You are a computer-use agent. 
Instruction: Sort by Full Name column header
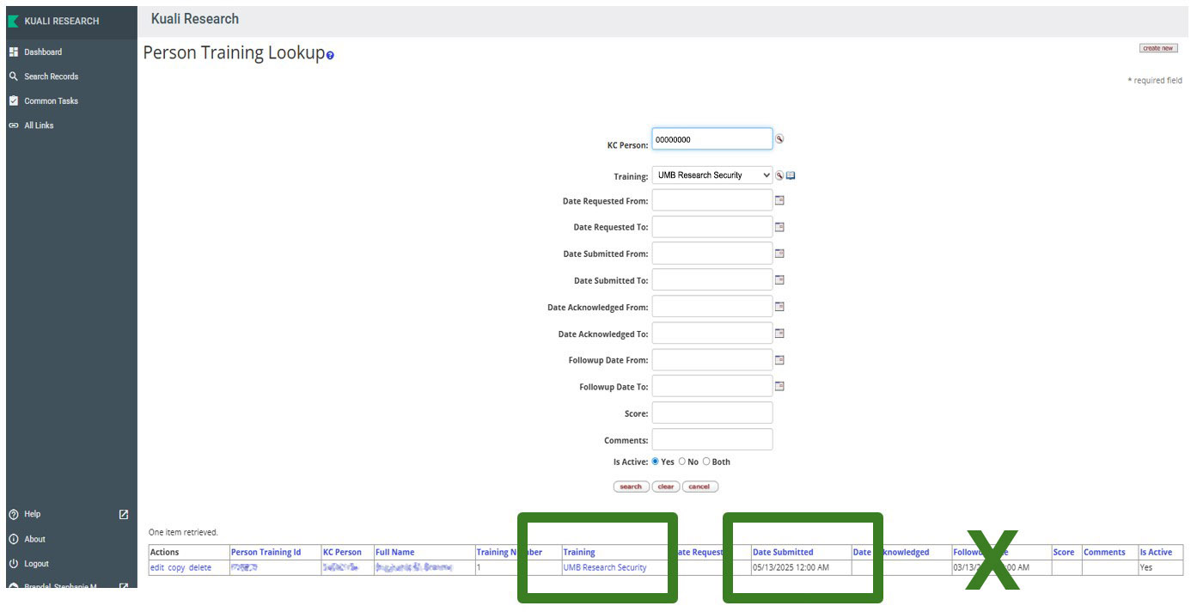point(394,552)
